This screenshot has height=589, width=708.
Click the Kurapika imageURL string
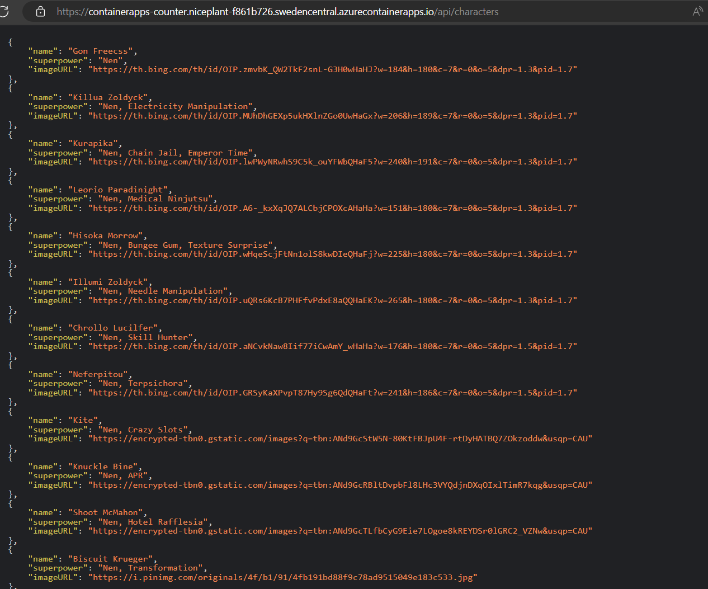point(333,162)
